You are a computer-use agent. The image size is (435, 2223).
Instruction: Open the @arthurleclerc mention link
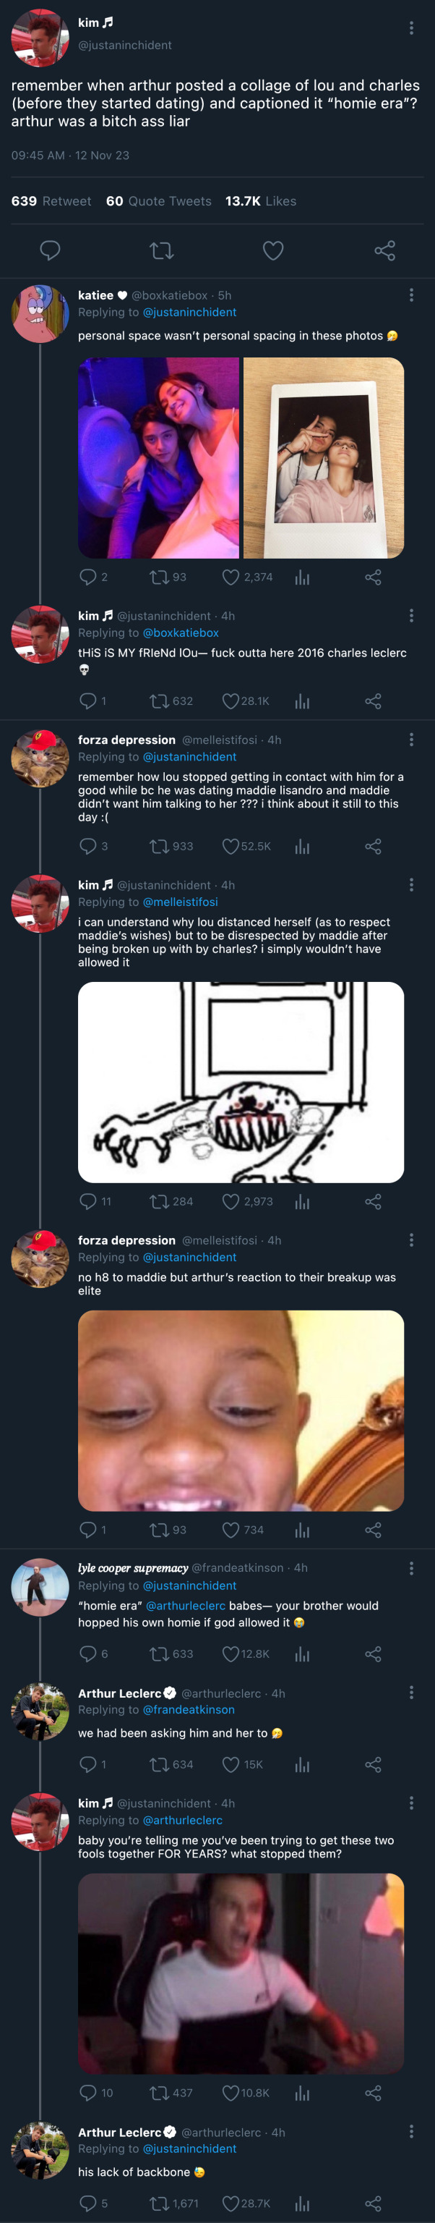[x=185, y=1606]
